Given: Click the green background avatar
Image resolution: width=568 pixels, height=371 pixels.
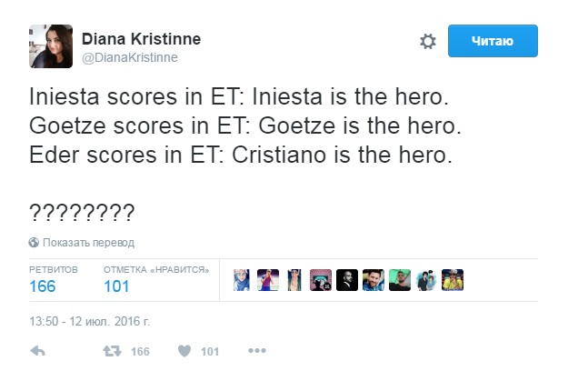Looking at the screenshot, I should coord(400,280).
